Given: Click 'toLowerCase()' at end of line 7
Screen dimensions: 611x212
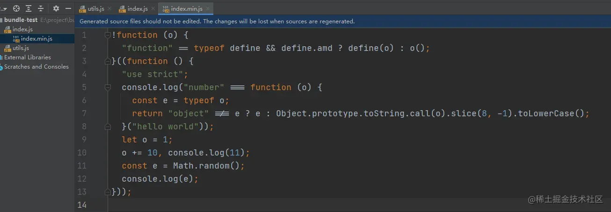Looking at the screenshot, I should click(x=553, y=113).
